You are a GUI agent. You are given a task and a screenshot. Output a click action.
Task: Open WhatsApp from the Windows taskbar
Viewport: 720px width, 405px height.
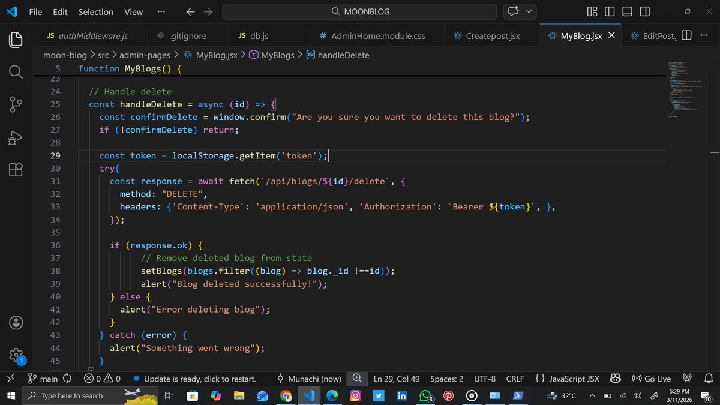(425, 396)
